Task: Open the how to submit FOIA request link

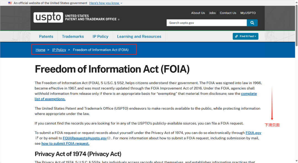Action: coord(65,143)
